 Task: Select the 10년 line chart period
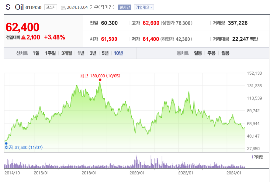(118, 53)
